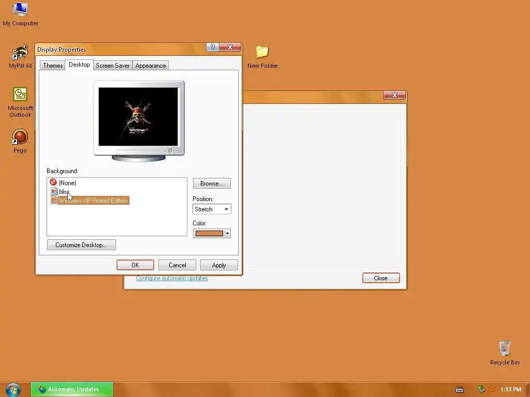This screenshot has height=397, width=530.
Task: Click the bliss image file icon
Action: point(54,191)
